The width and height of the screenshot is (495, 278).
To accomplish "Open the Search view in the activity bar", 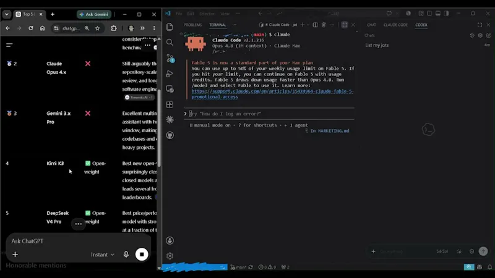I will [170, 42].
